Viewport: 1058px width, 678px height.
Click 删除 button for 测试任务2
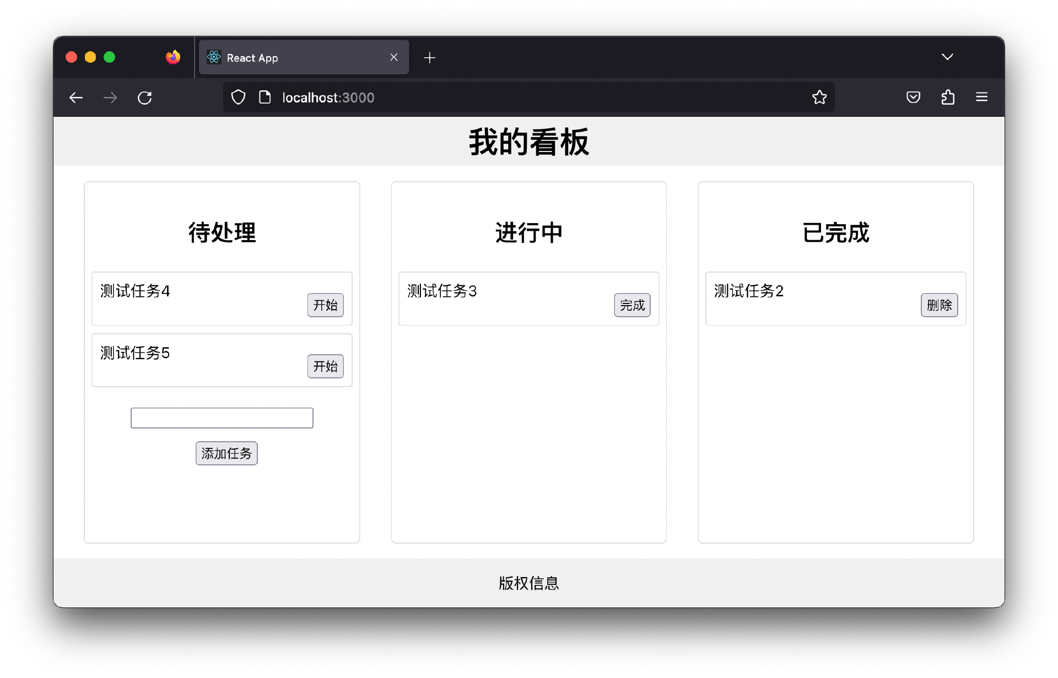(939, 305)
